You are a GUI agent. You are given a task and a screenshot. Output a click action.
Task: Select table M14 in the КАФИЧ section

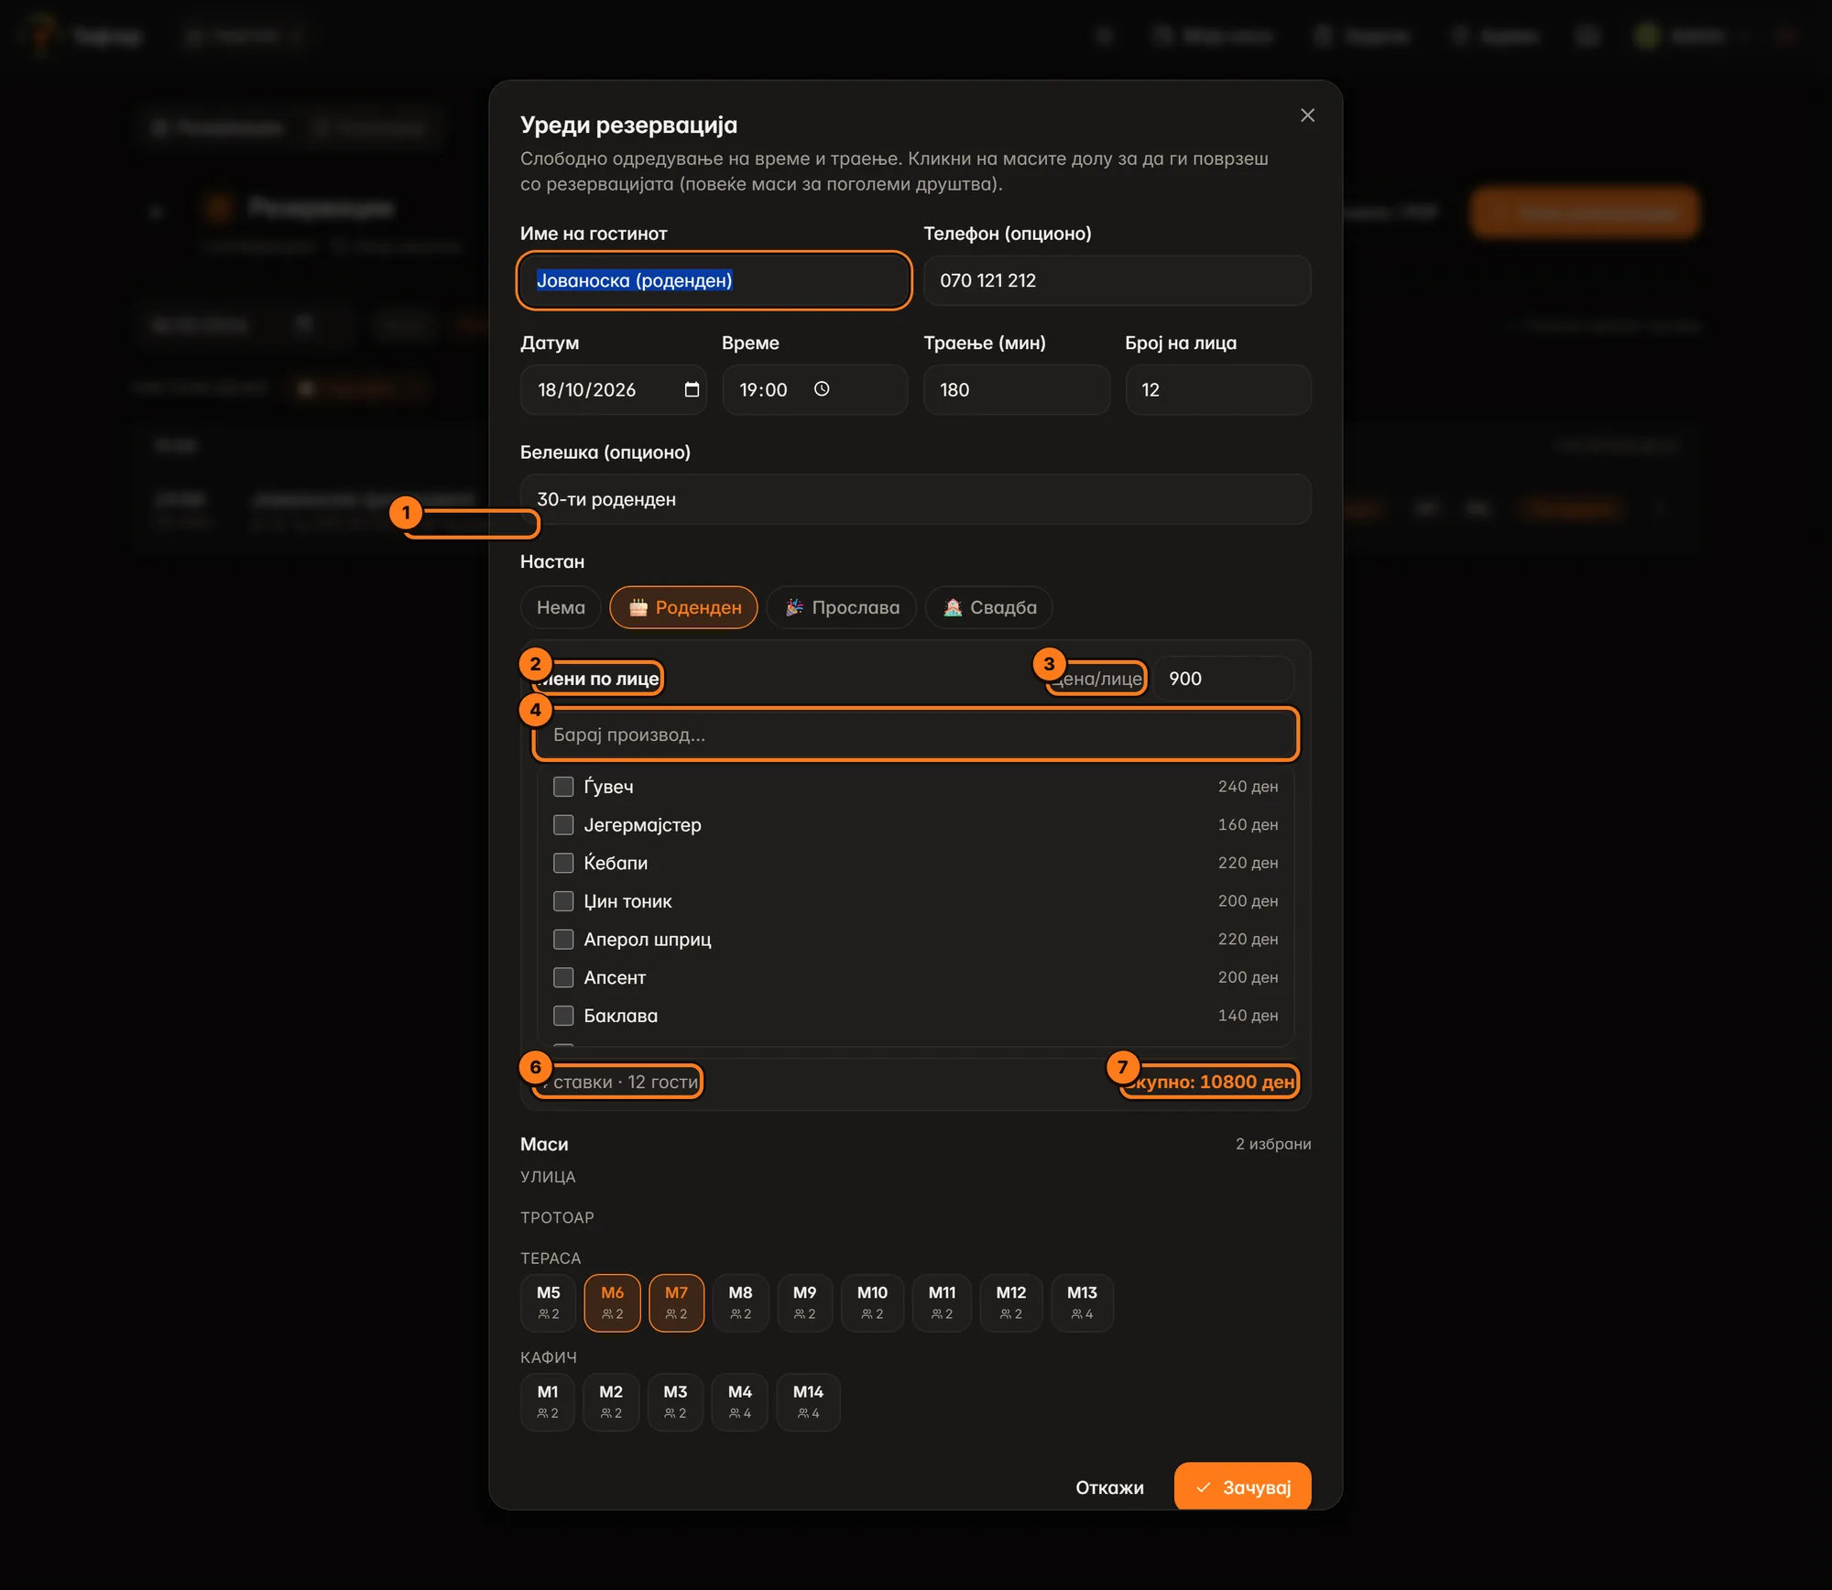click(x=808, y=1401)
